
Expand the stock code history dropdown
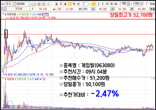(30, 4)
